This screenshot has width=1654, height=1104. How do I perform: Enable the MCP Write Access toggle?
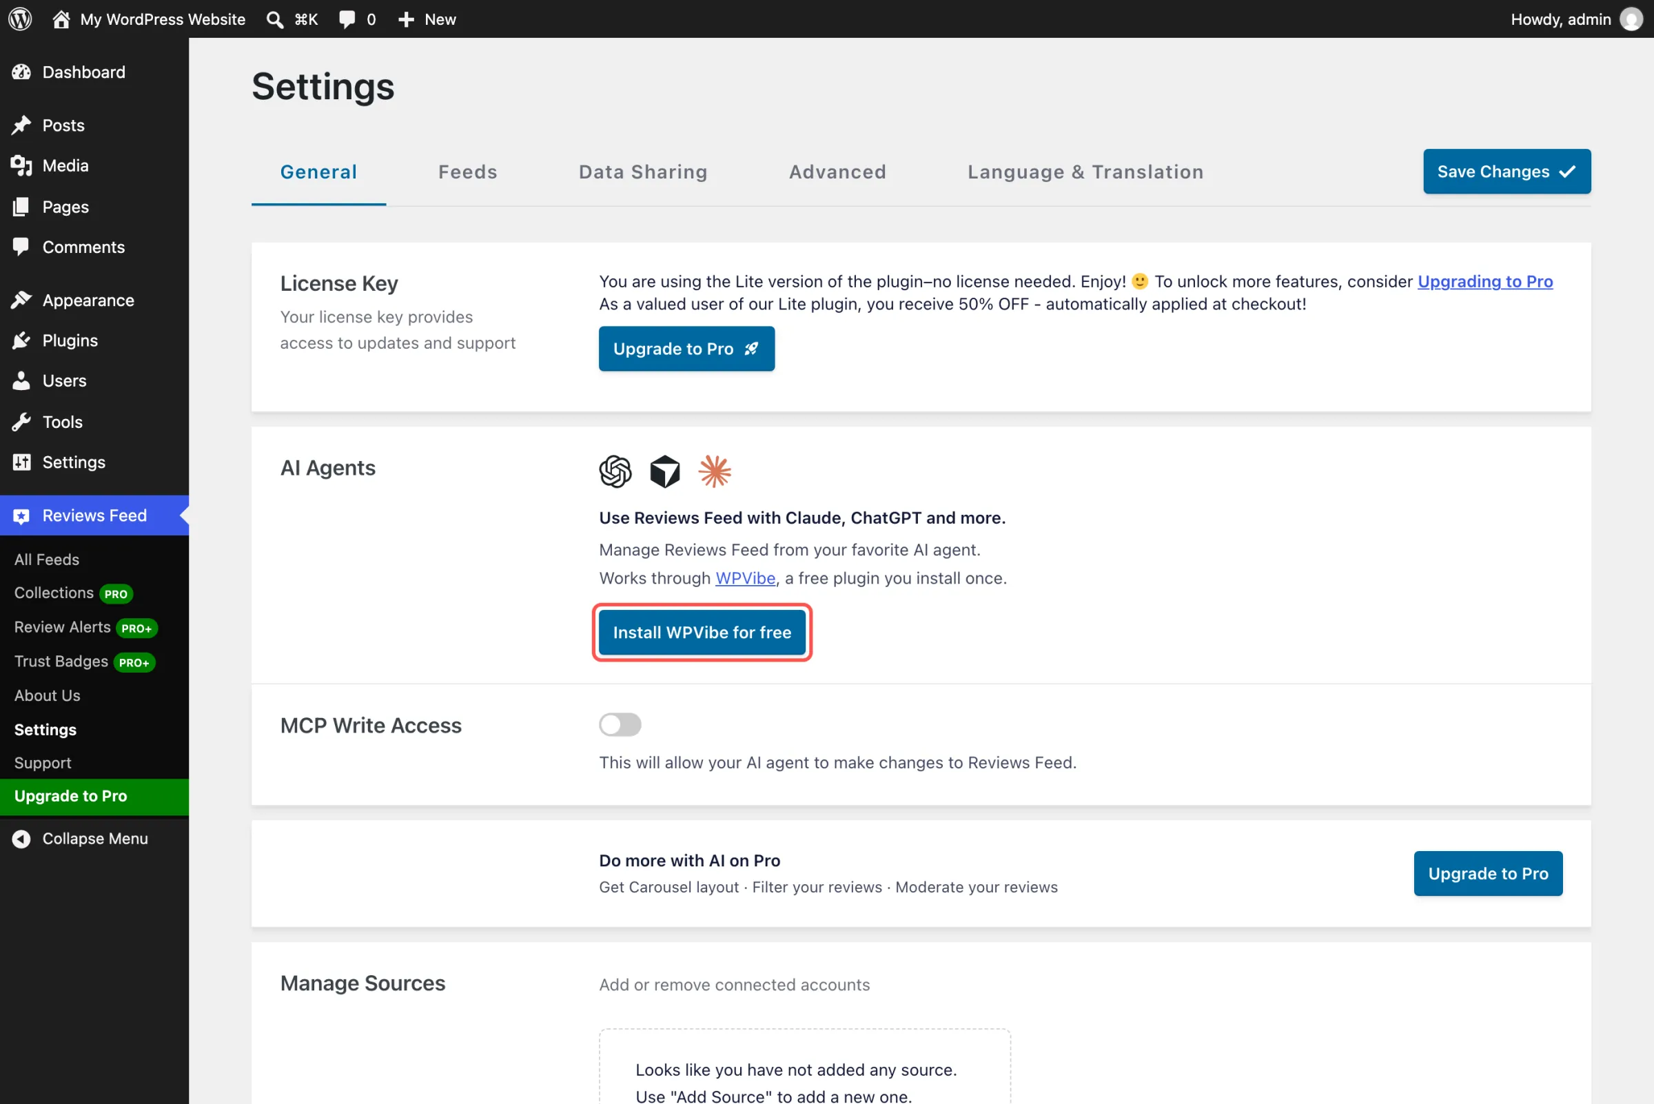620,724
